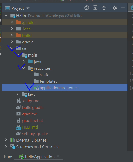Click the templates folder icon
Image resolution: width=133 pixels, height=162 pixels.
pos(36,81)
